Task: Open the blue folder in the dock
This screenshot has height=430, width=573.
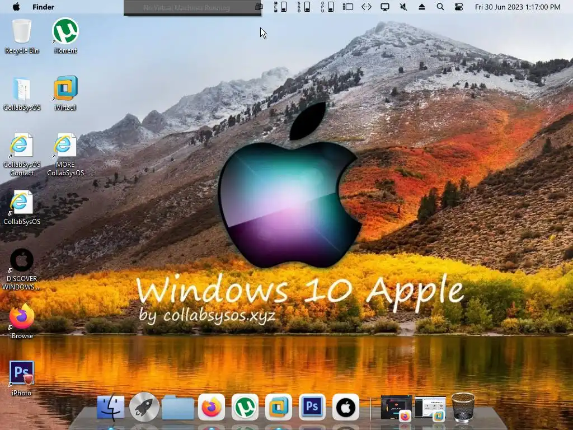Action: pos(178,408)
